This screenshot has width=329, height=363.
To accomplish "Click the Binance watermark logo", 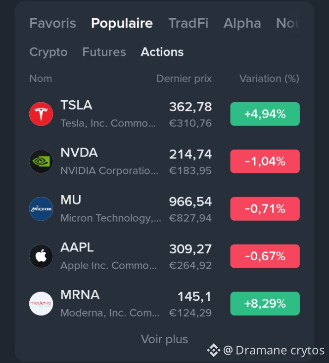I will click(x=214, y=350).
